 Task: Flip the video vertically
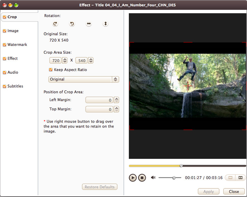pos(105,24)
